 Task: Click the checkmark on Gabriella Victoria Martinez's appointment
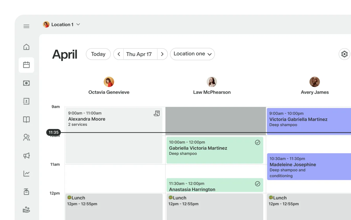[258, 142]
